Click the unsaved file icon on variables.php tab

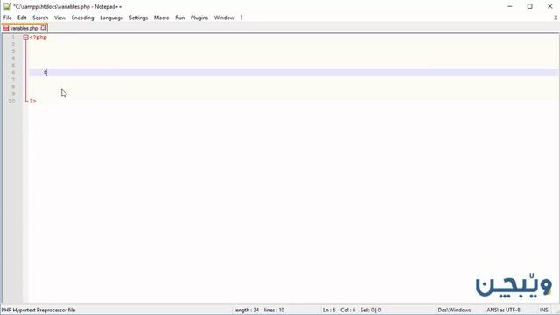6,28
